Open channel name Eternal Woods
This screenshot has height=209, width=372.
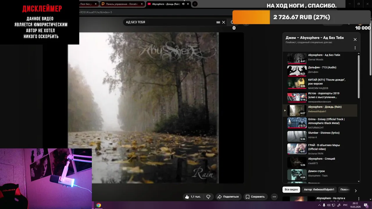pos(316,60)
